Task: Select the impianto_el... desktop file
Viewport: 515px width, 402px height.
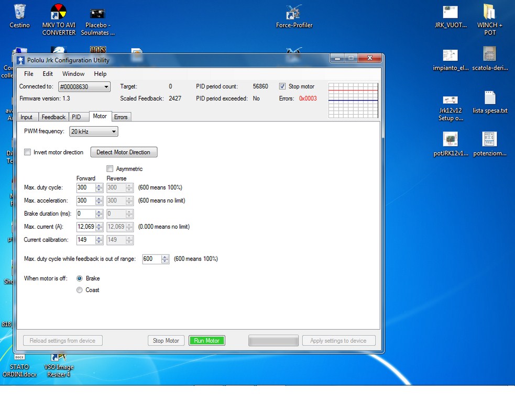Action: [x=450, y=60]
